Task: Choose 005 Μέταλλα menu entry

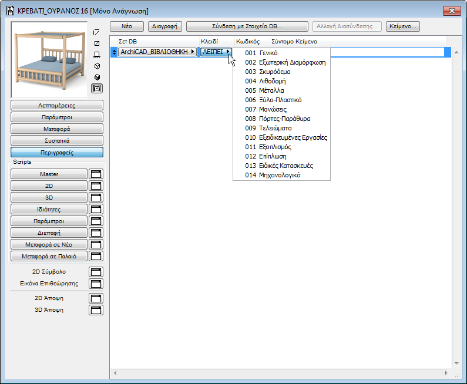Action: (282, 90)
